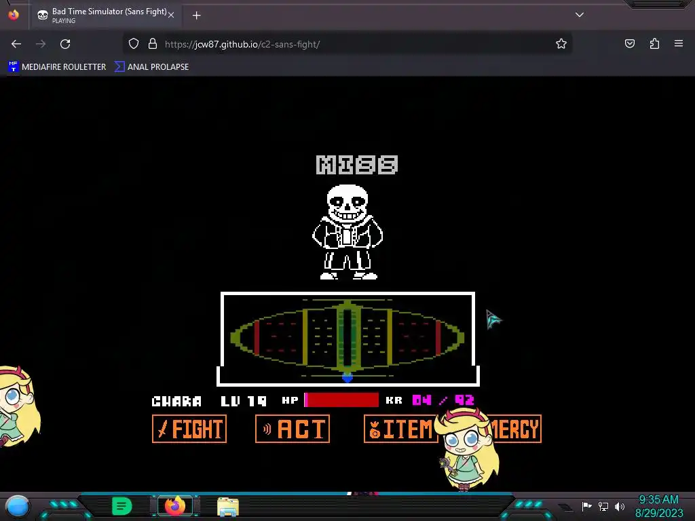Select the ITEM button
Image resolution: width=695 pixels, height=521 pixels.
(400, 429)
